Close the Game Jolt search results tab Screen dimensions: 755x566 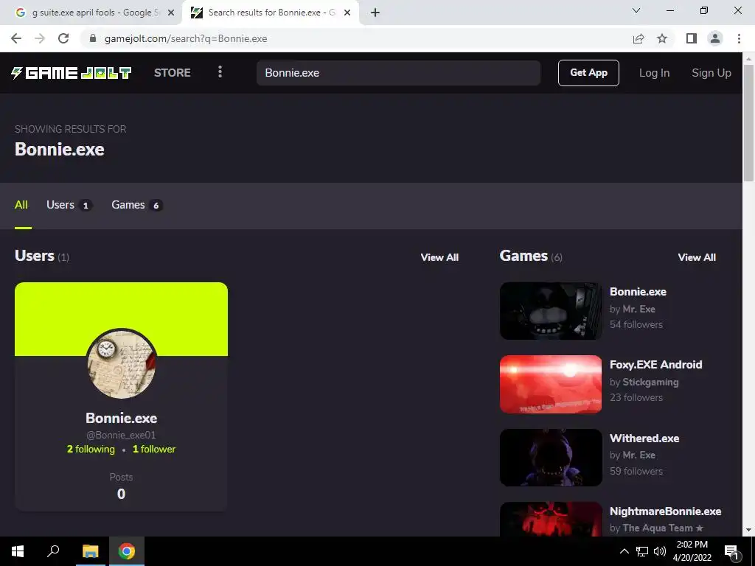click(347, 13)
